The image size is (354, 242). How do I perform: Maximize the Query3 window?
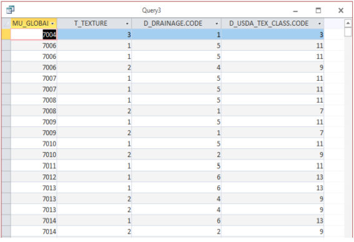click(318, 11)
